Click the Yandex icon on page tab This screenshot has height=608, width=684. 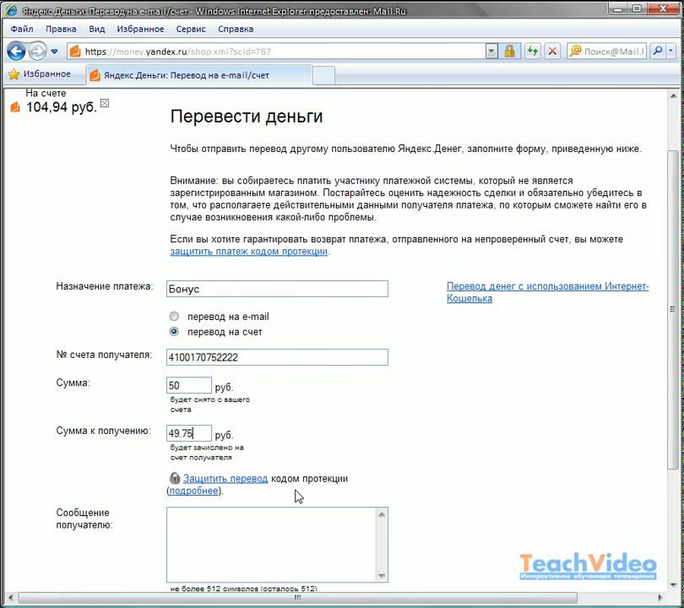click(95, 75)
